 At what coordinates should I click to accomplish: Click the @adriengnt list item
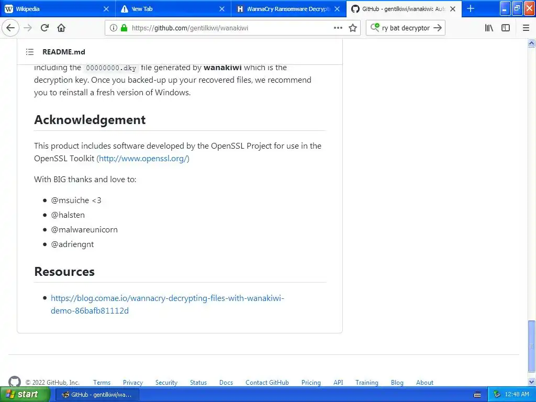point(72,244)
